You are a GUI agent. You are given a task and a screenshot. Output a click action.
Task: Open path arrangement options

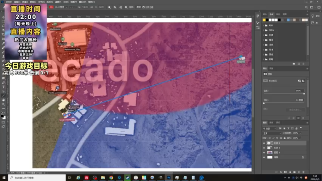[x=120, y=7]
